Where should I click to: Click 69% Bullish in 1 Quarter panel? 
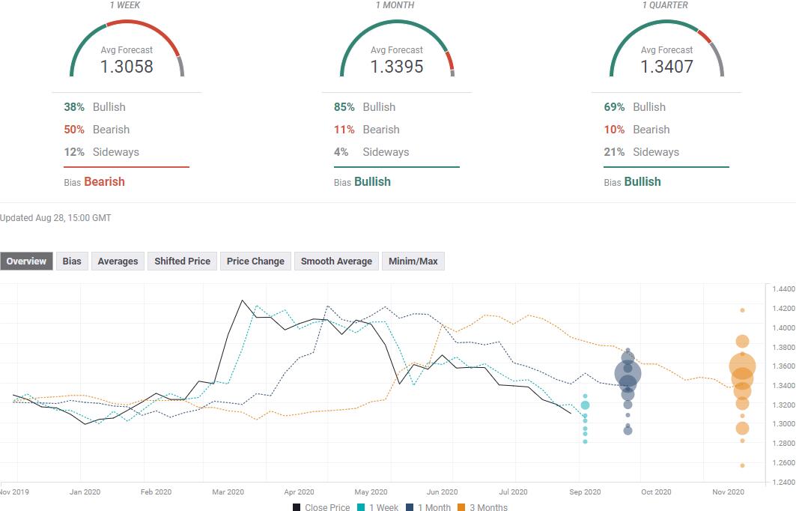[x=634, y=107]
